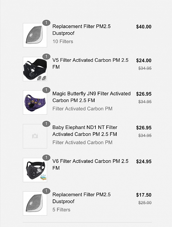Click the $17.50 discounted price
The image size is (172, 227).
[144, 195]
